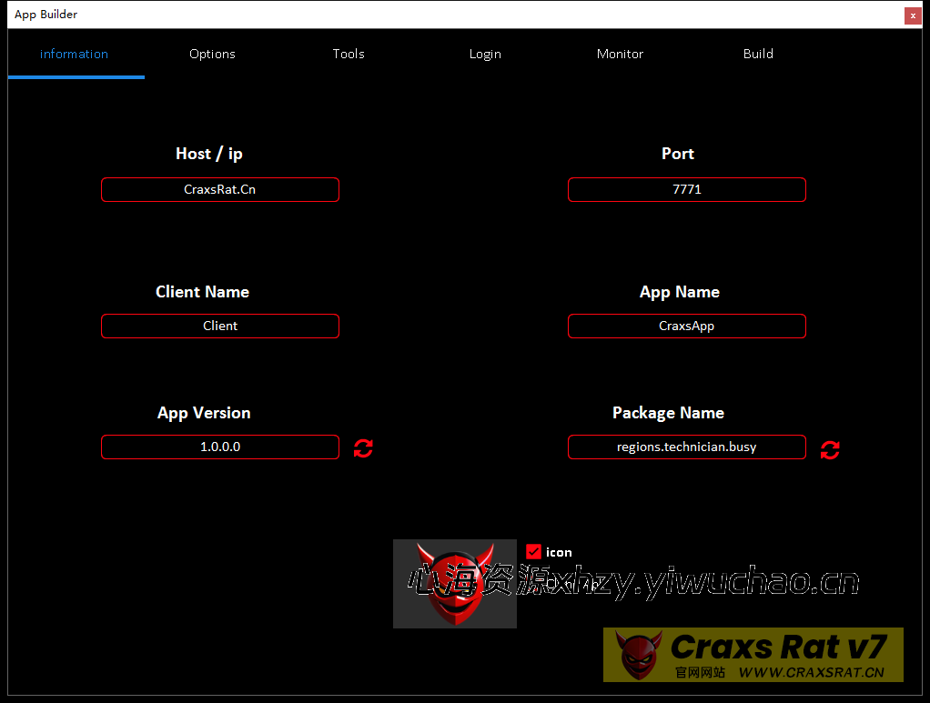Click the randomize icon beside Package Name
Image resolution: width=930 pixels, height=703 pixels.
pyautogui.click(x=829, y=449)
